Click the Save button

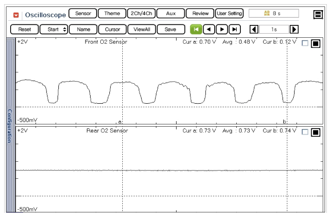[x=170, y=29]
